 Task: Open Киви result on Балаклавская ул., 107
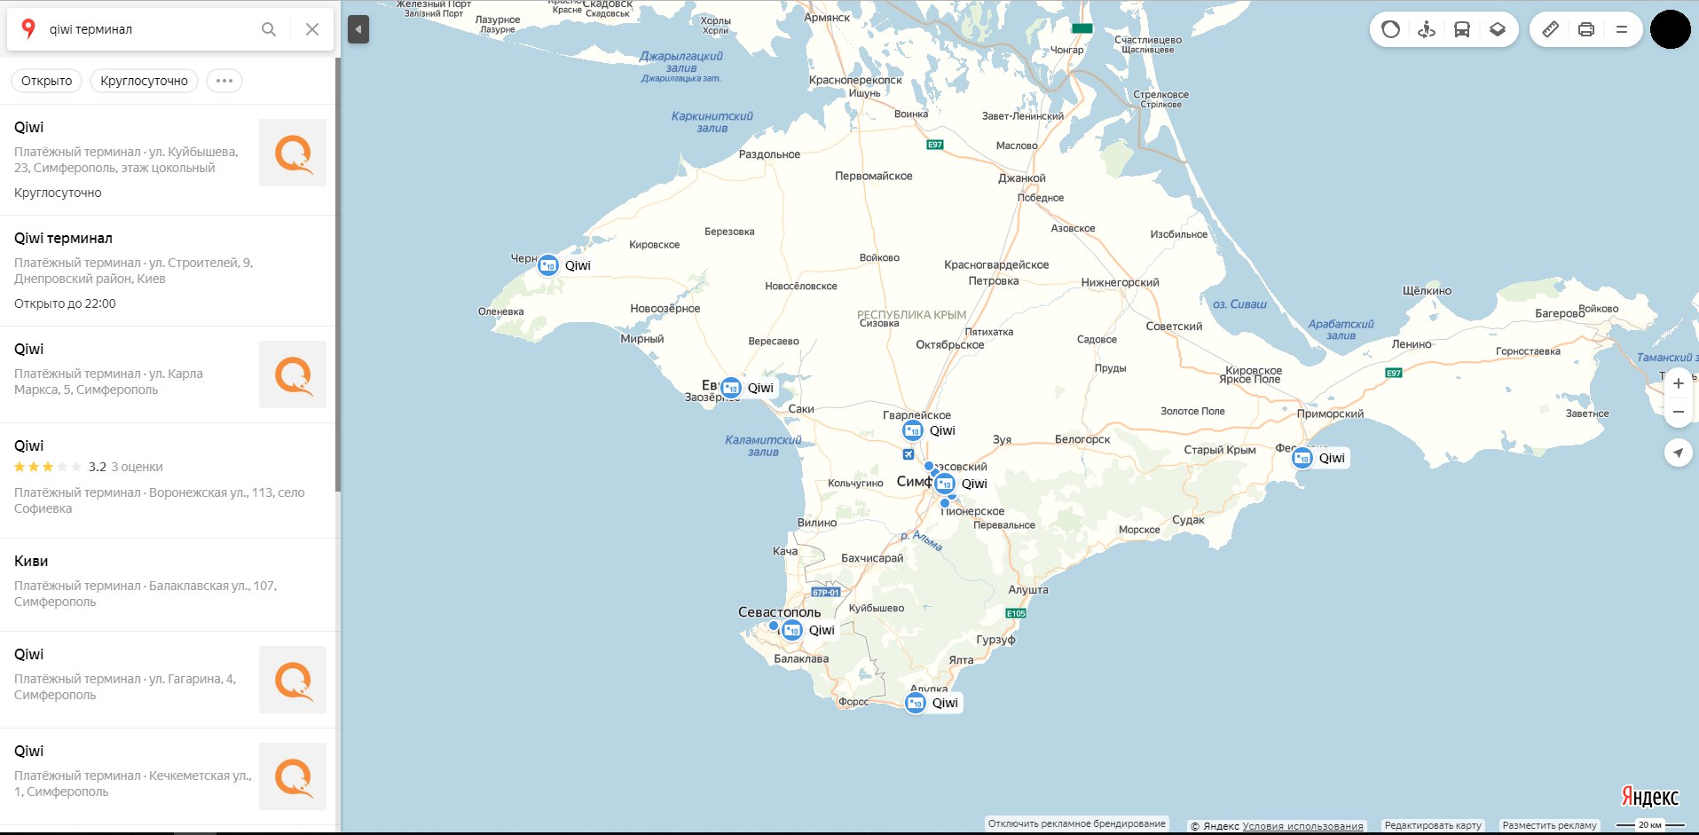coord(169,585)
